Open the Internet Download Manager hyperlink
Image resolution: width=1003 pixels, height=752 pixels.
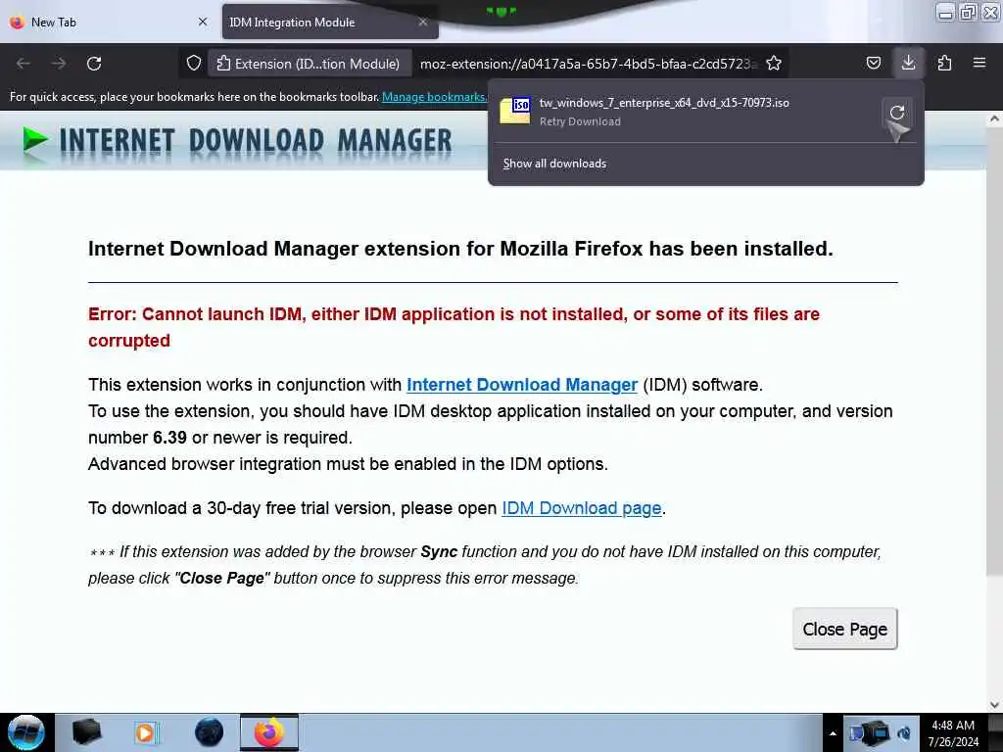pos(522,385)
